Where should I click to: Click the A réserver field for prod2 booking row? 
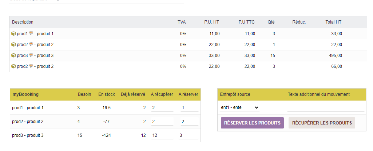coord(189,122)
